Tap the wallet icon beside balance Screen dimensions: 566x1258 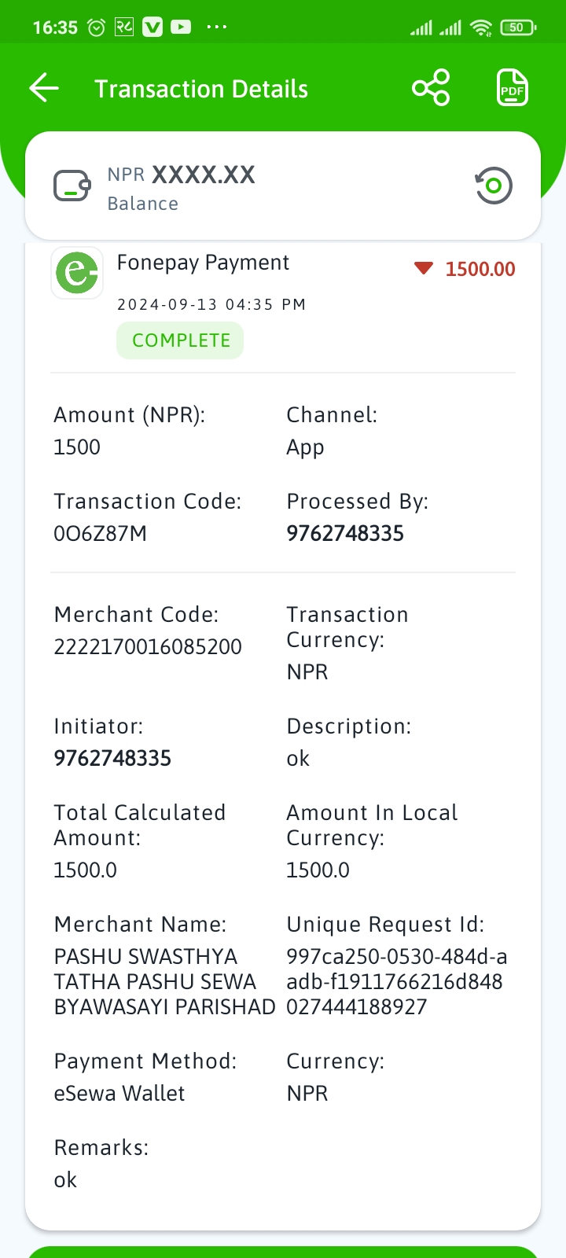pos(72,186)
